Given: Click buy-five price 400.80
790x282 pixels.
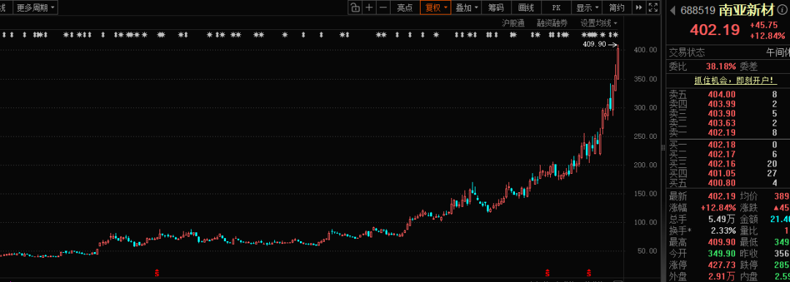Looking at the screenshot, I should [721, 183].
